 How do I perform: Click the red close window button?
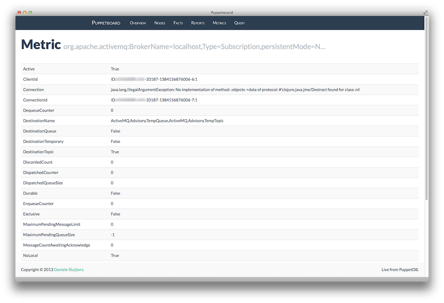click(19, 13)
